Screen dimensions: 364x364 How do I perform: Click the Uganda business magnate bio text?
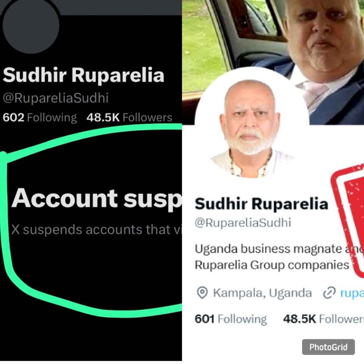279,257
